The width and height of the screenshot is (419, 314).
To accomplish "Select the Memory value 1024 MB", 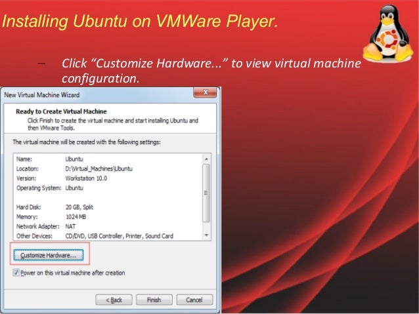I will tap(76, 216).
